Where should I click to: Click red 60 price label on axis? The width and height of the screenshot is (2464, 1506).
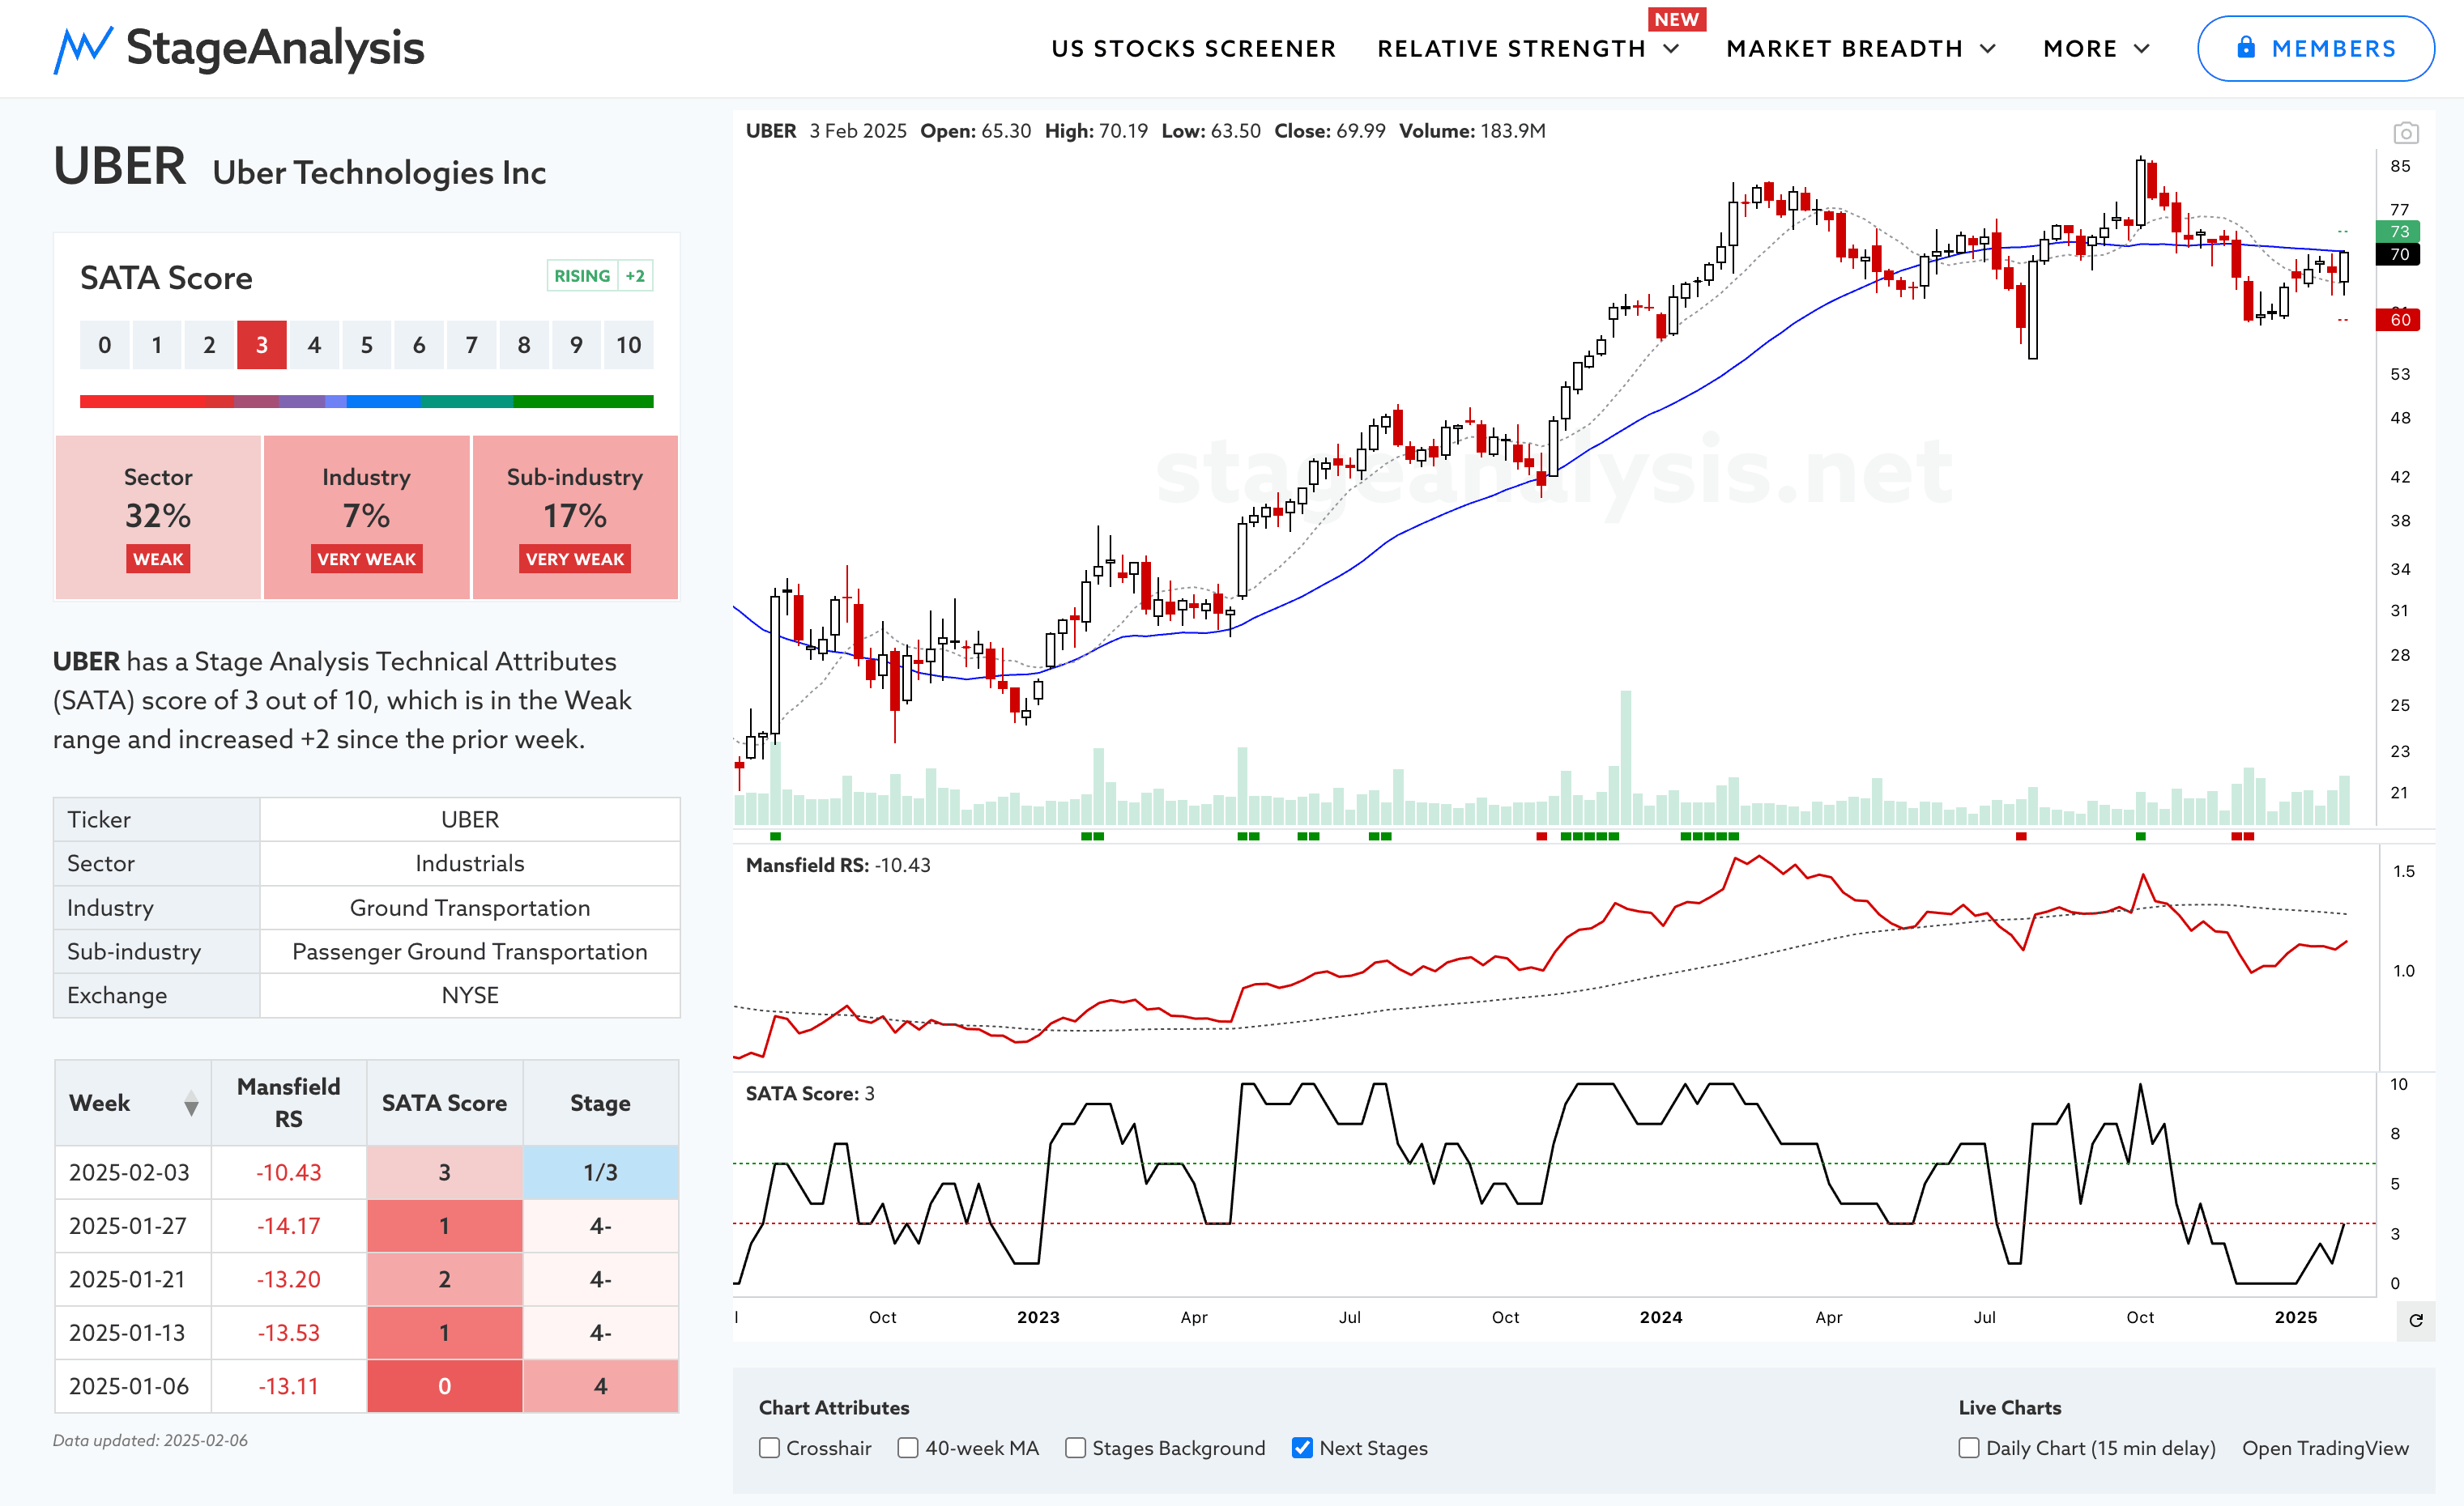[2398, 320]
